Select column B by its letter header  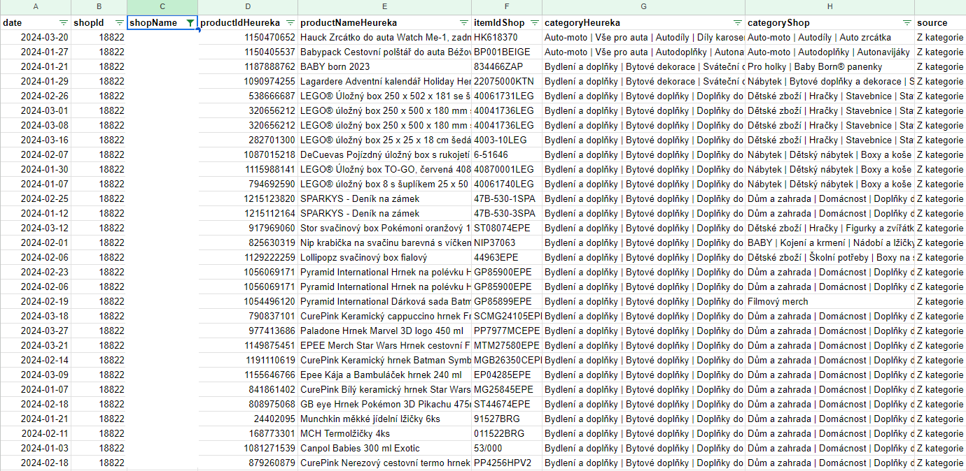(99, 7)
